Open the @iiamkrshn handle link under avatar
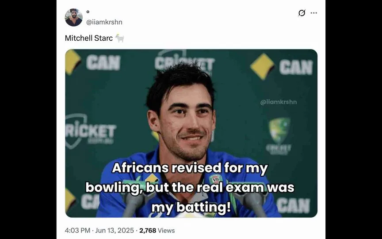 pos(104,22)
